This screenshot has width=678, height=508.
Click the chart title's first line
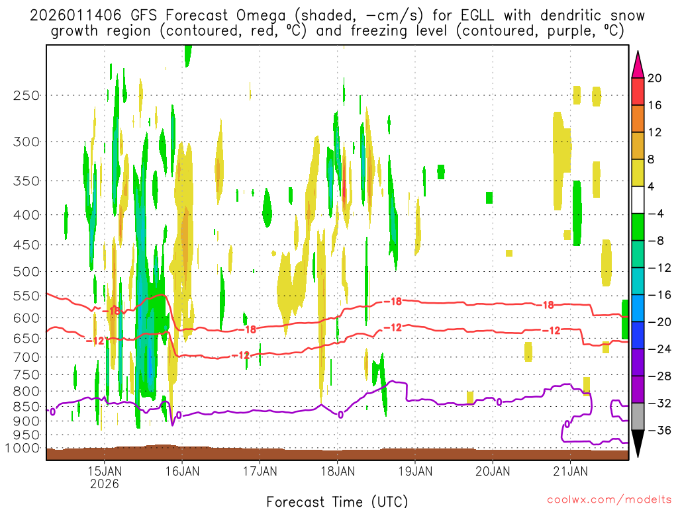click(337, 15)
